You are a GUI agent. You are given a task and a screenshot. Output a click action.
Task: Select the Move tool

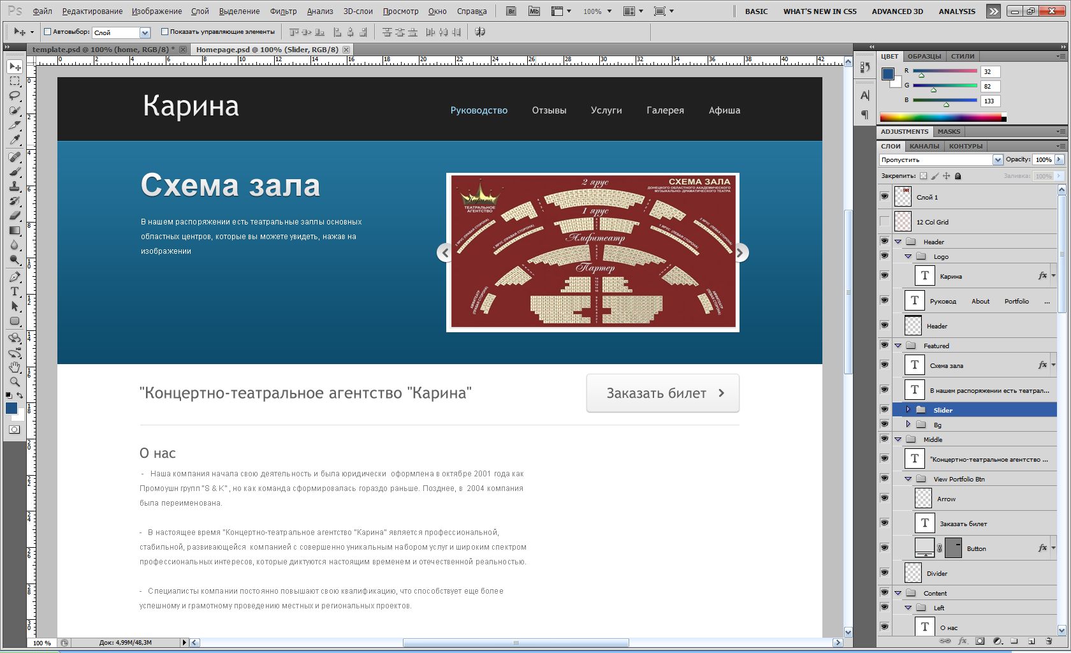15,67
